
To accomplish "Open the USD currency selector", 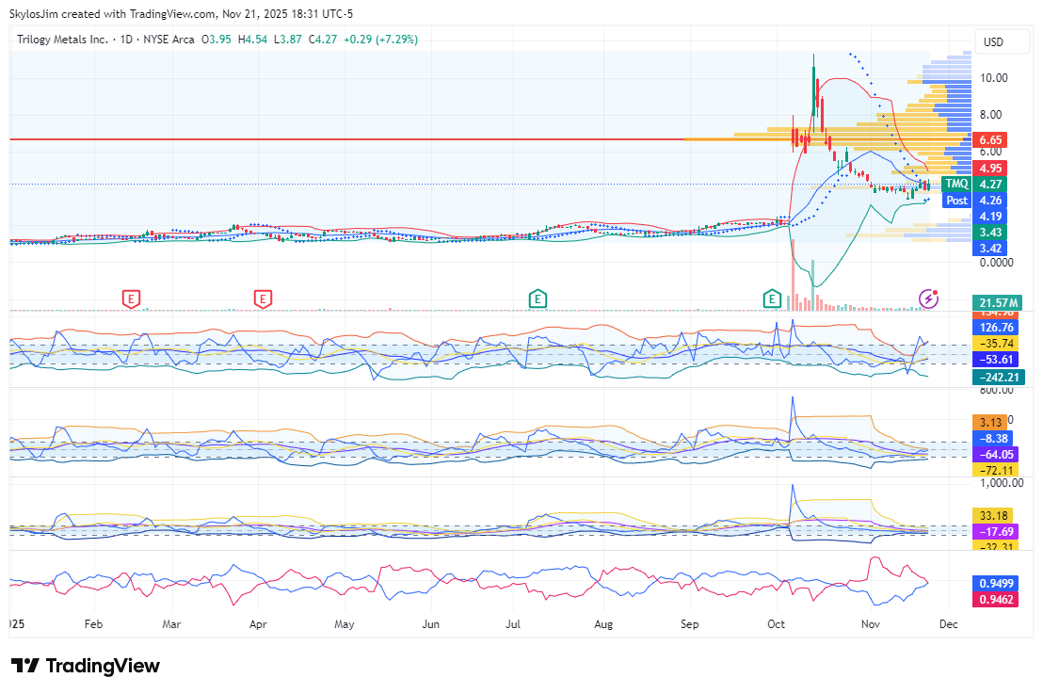I will click(993, 42).
